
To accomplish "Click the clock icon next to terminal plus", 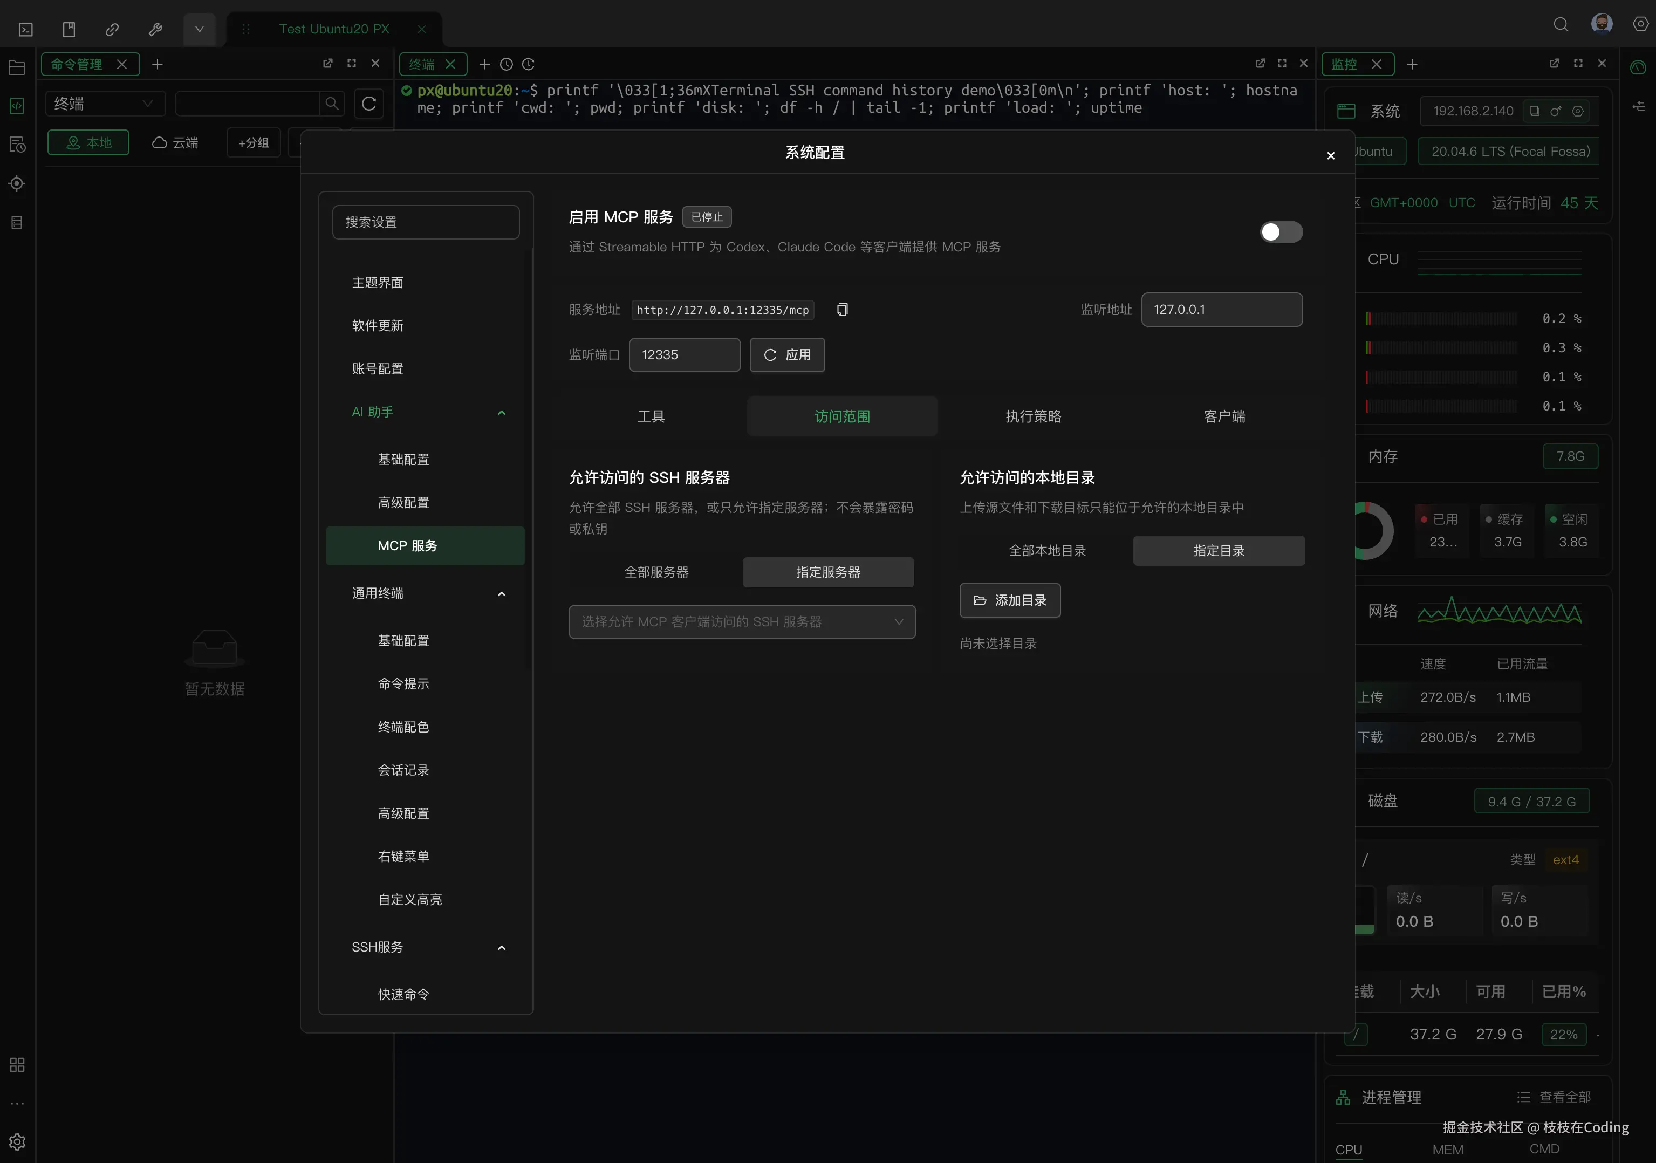I will [x=507, y=64].
